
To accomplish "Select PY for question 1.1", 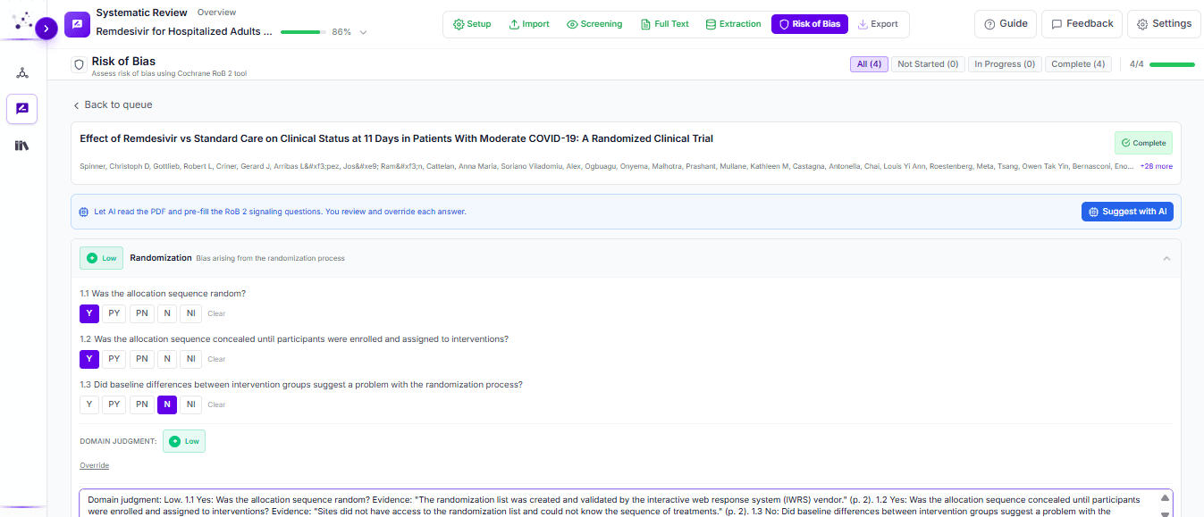I will click(114, 313).
